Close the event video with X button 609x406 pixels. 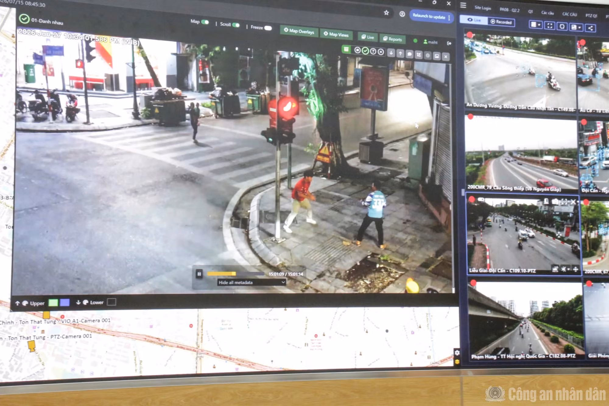446,57
